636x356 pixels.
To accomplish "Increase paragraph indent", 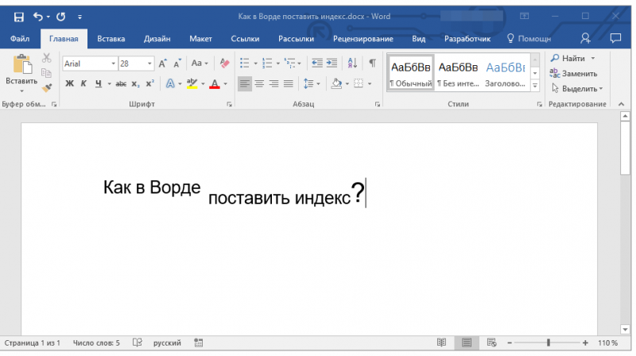I will (332, 63).
